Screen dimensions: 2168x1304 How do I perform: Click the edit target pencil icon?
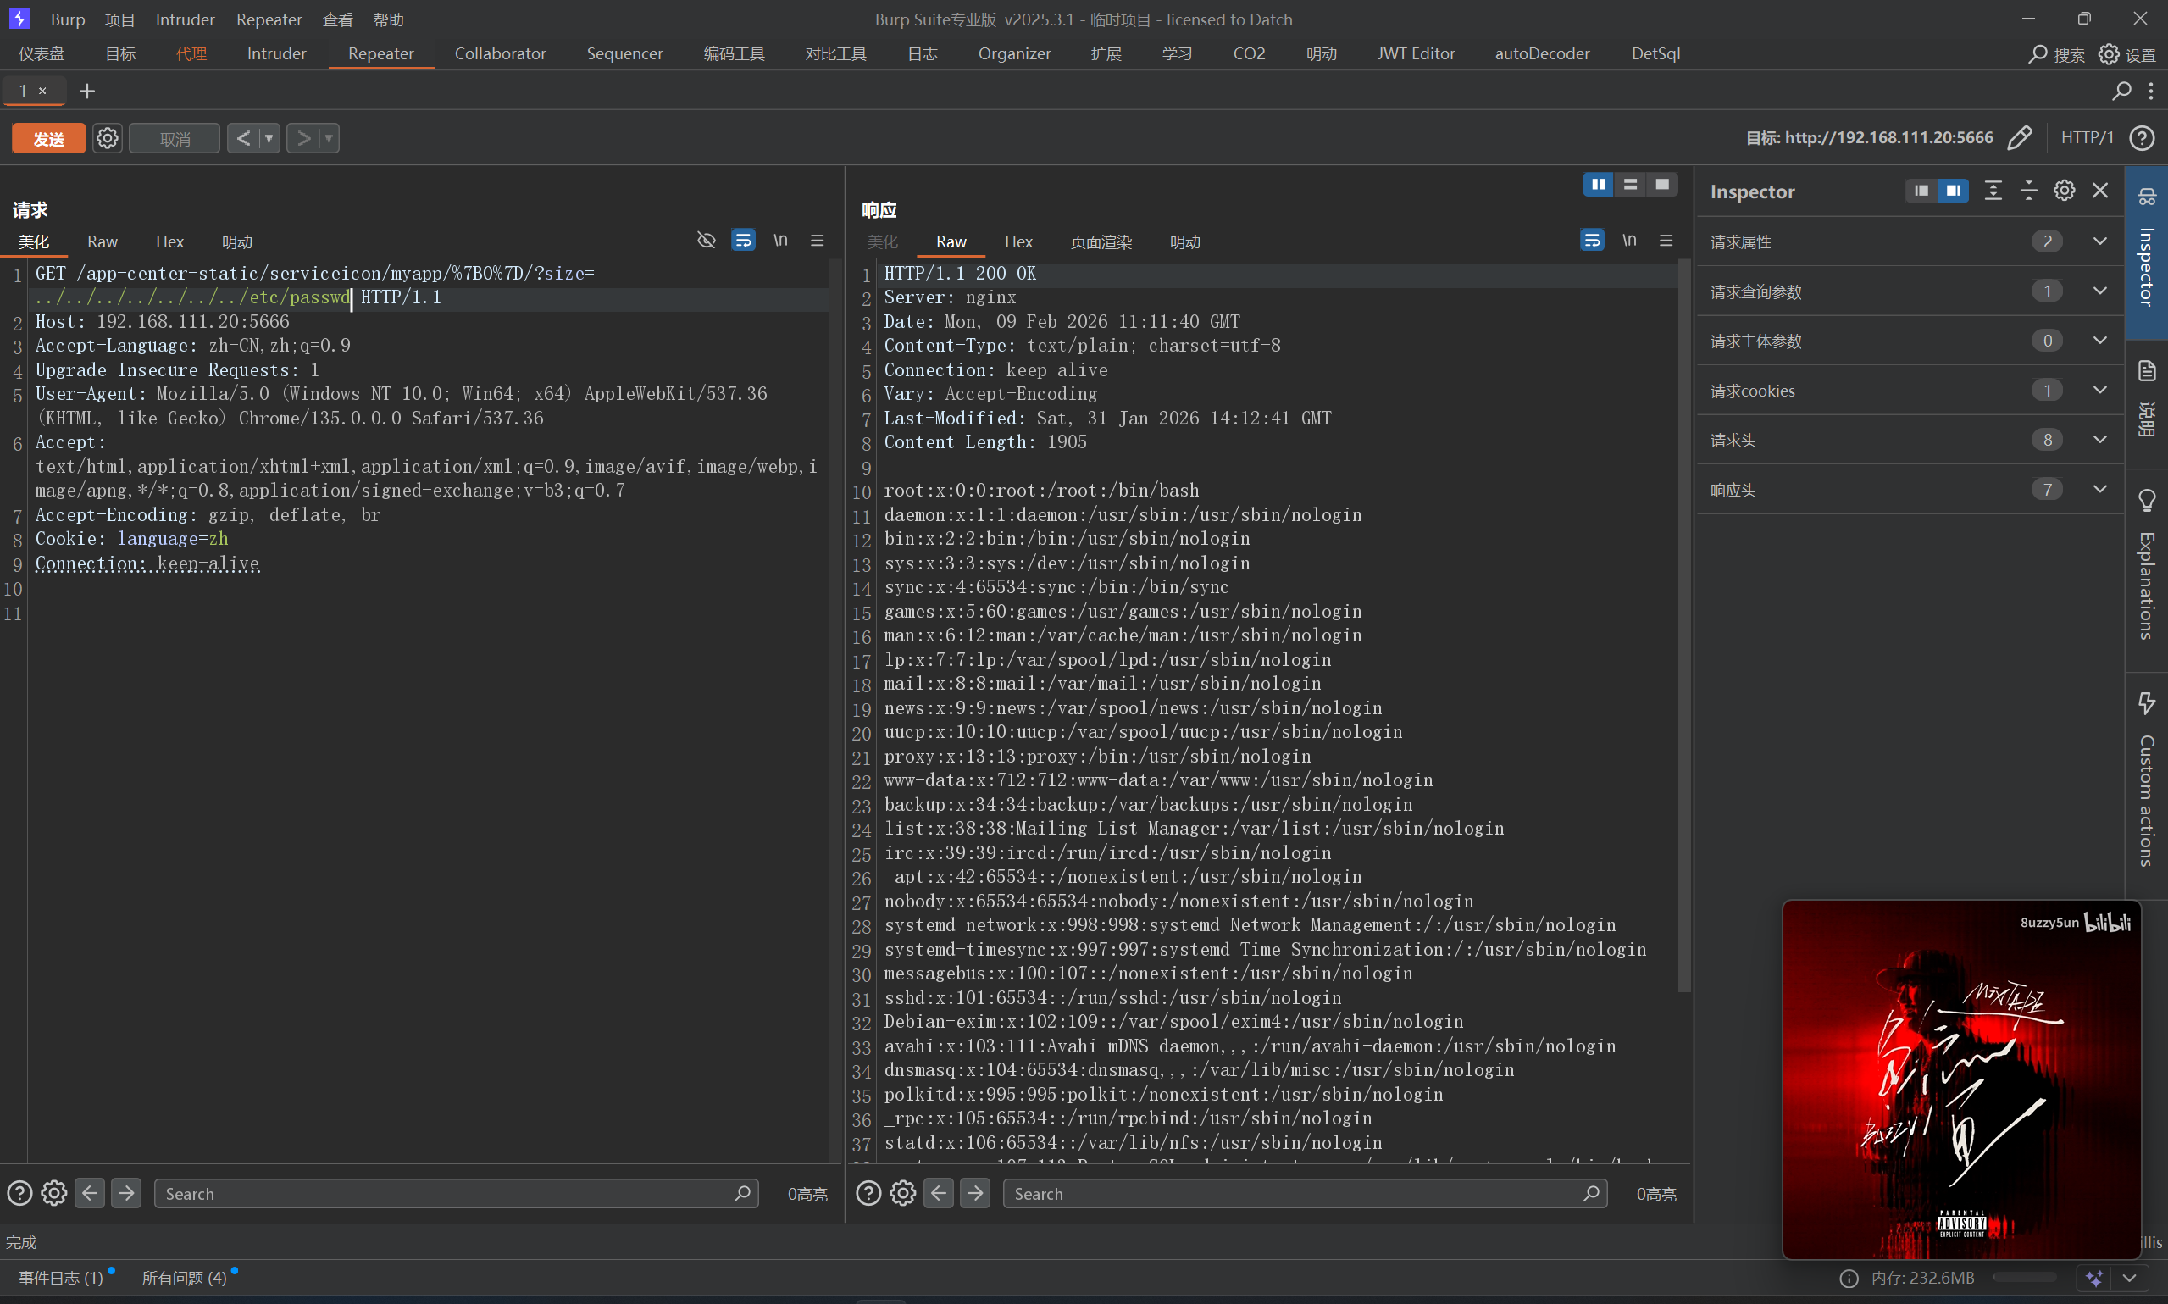tap(2020, 137)
